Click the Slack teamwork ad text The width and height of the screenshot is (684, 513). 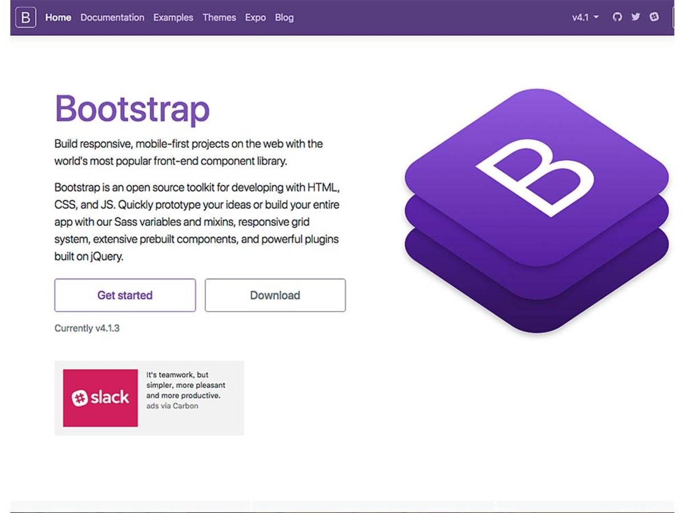(187, 385)
